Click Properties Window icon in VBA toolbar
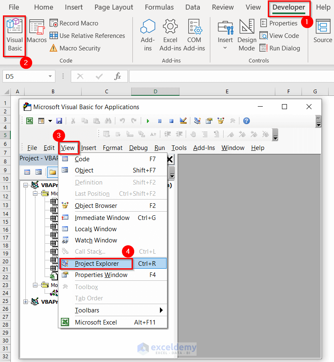The image size is (334, 362). tap(209, 121)
